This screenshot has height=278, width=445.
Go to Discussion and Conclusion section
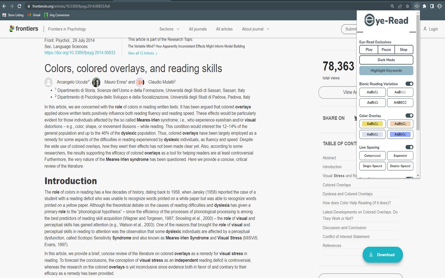(345, 228)
